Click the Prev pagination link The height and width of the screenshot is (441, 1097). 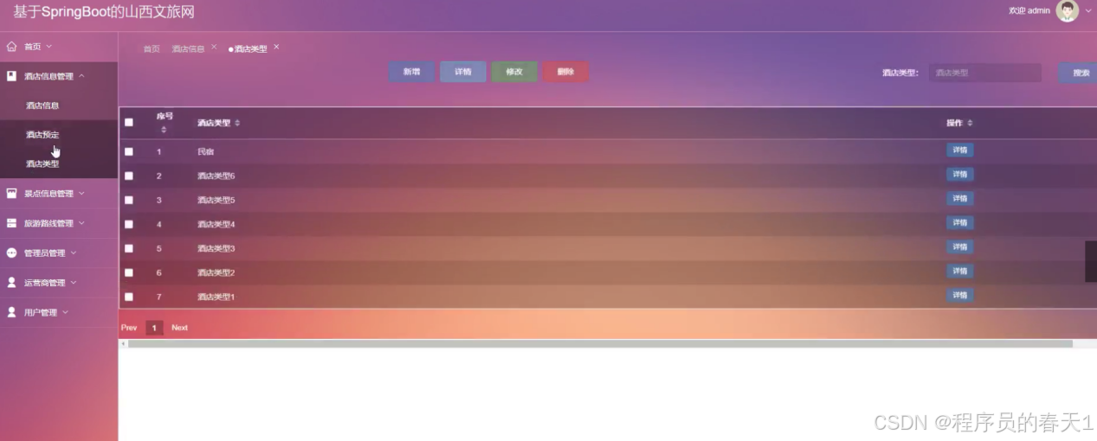point(129,328)
